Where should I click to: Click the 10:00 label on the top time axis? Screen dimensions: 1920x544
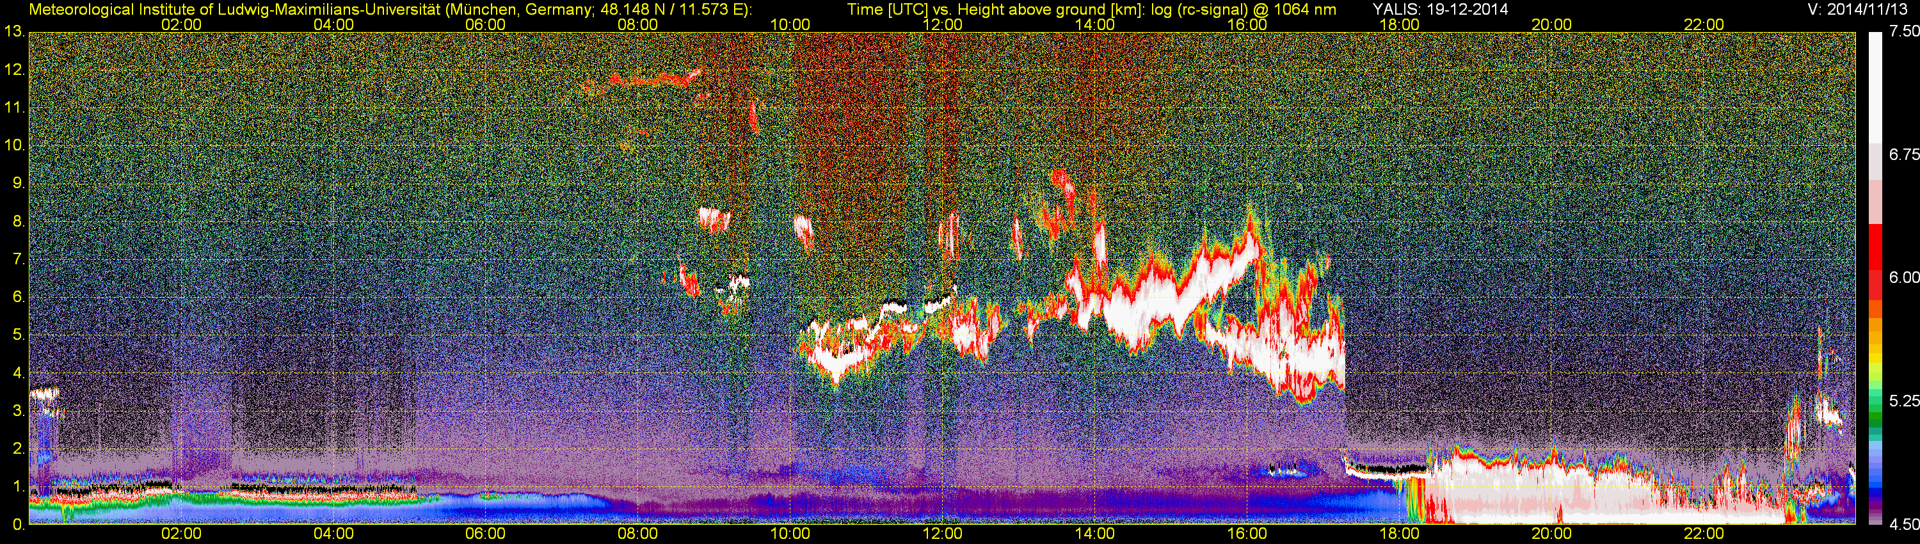point(790,24)
